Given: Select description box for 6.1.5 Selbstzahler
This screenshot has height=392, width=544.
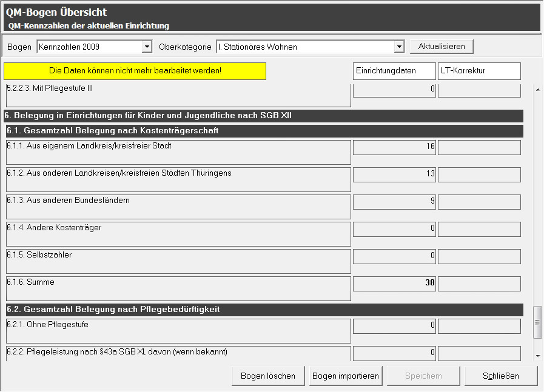Looking at the screenshot, I should click(178, 261).
